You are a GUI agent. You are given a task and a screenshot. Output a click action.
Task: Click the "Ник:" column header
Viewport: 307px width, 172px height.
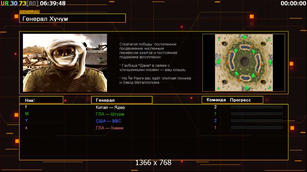click(x=41, y=100)
